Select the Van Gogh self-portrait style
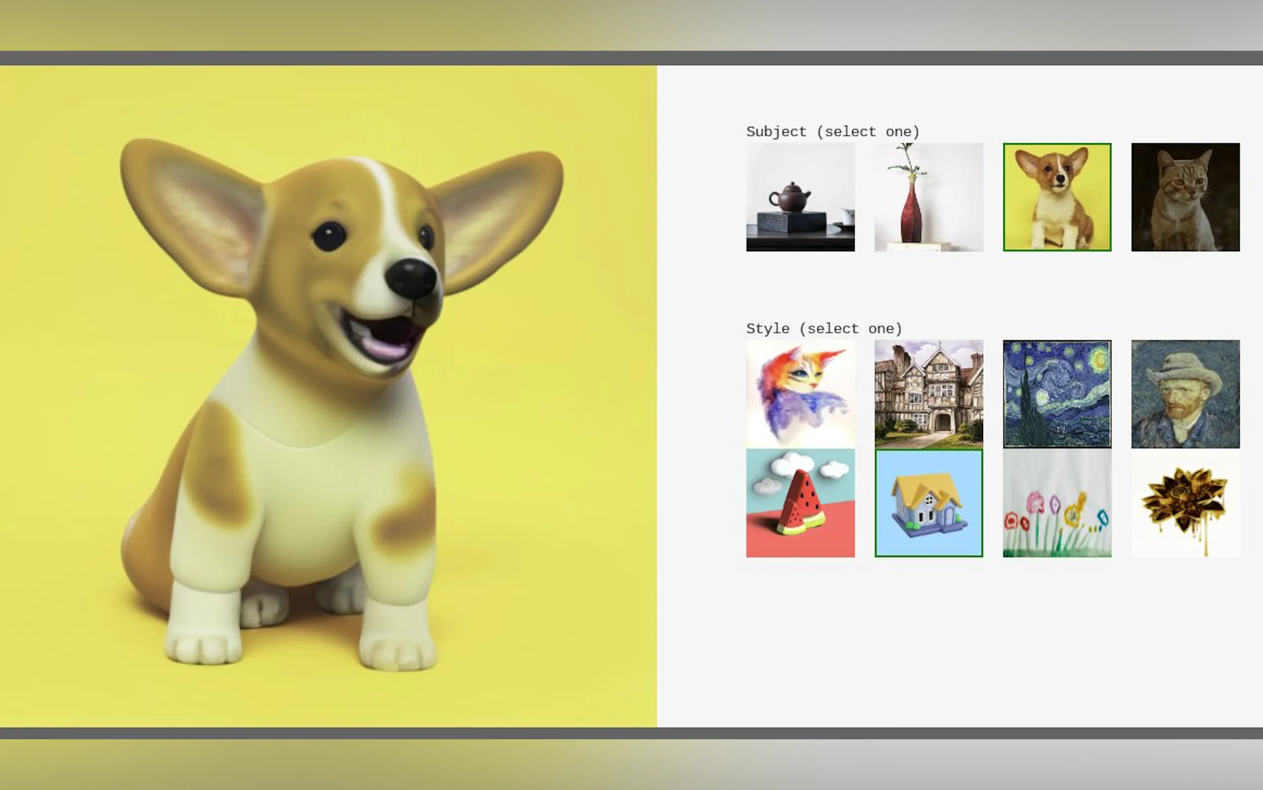This screenshot has height=790, width=1263. point(1185,394)
